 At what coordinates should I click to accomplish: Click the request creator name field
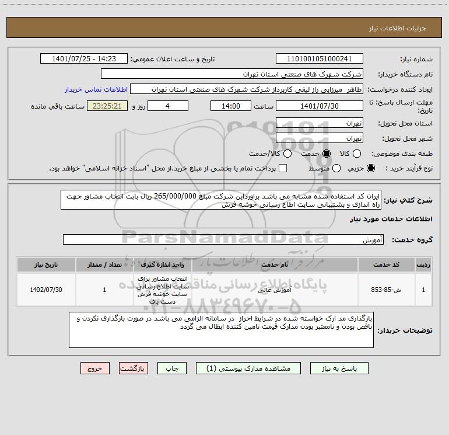coord(247,89)
